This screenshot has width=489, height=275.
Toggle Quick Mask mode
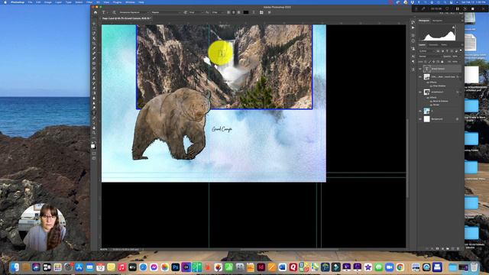pyautogui.click(x=94, y=154)
